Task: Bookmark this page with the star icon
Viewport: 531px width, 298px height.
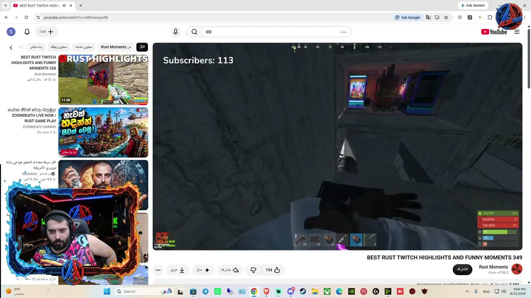Action: pyautogui.click(x=446, y=17)
